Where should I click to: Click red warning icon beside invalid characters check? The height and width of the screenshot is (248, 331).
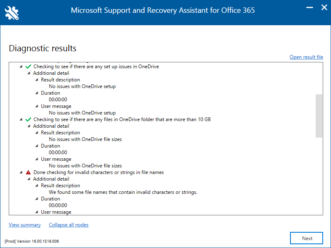(28, 172)
